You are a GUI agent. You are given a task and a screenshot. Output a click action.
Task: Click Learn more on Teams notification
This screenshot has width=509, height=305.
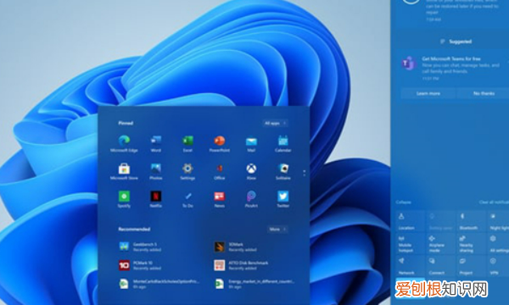tap(428, 93)
